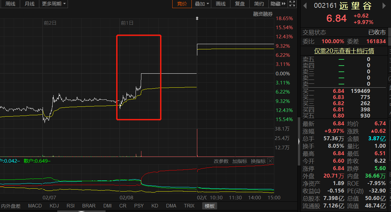Click the 总手 volume value 57.36万
391x212 pixels.
pos(334,139)
